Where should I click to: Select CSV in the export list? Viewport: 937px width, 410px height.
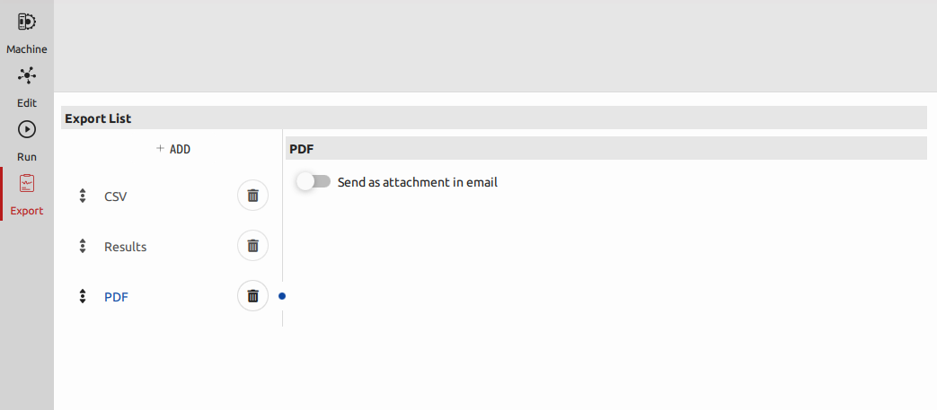coord(115,196)
